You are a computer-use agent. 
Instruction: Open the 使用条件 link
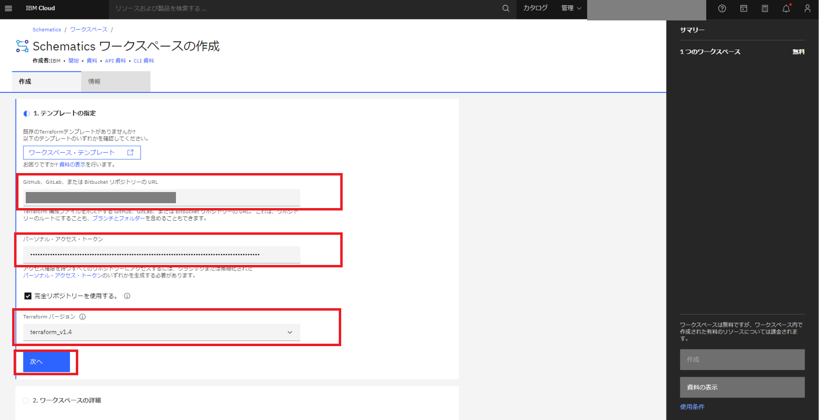coord(692,407)
